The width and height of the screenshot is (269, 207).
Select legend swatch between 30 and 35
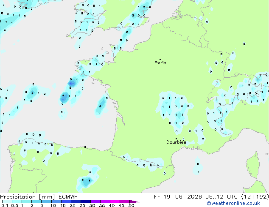click(x=95, y=202)
